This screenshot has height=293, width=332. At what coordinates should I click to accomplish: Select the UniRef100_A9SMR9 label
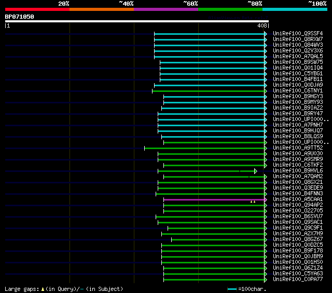tap(298, 159)
